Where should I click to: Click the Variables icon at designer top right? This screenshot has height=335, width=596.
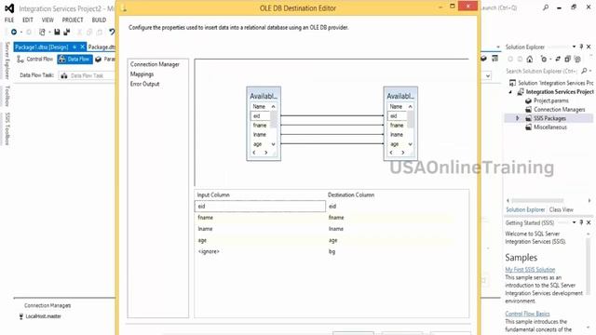click(494, 59)
